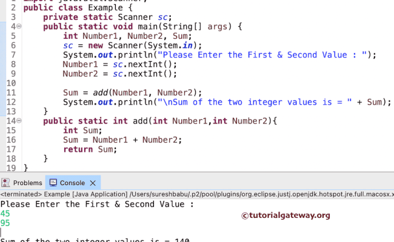
Task: Click 'Sum = Number1 + Number2;' line
Action: [122, 140]
